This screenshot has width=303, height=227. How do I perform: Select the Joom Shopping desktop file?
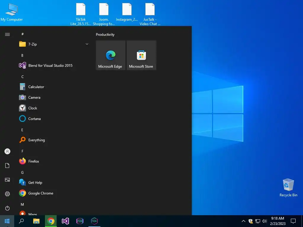(x=104, y=14)
